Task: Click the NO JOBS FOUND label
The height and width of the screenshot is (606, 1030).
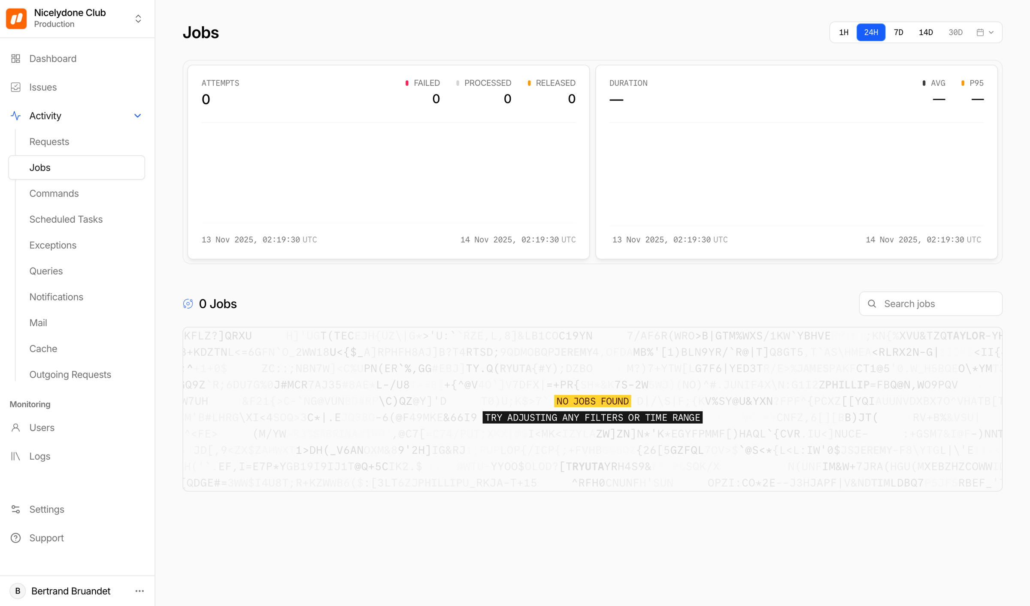Action: pyautogui.click(x=592, y=401)
